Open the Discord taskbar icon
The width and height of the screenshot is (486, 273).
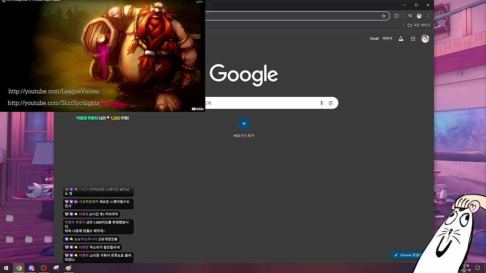32,268
